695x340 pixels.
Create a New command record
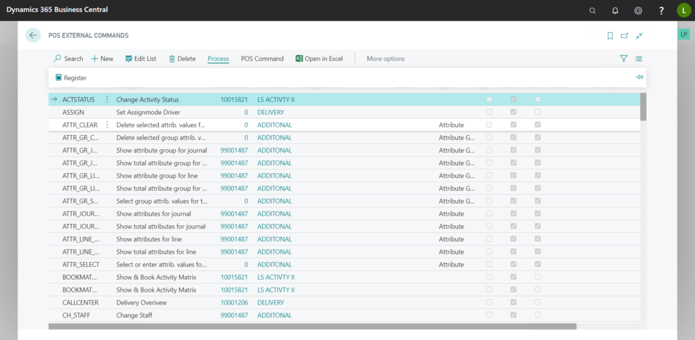coord(102,58)
